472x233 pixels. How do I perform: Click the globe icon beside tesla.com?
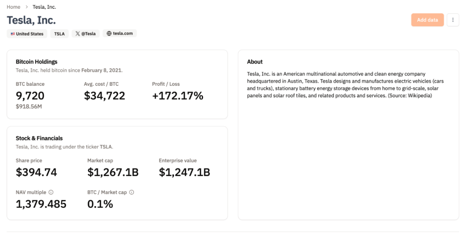tap(109, 33)
